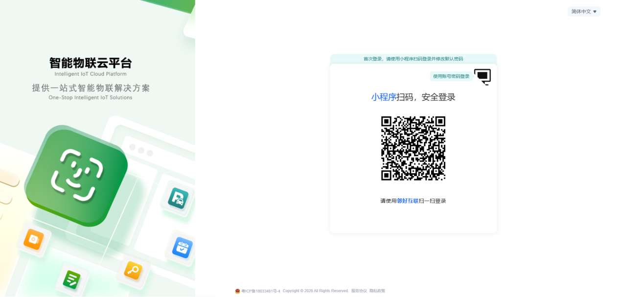Click the yellow key icon tile
620x297 pixels.
click(x=133, y=271)
